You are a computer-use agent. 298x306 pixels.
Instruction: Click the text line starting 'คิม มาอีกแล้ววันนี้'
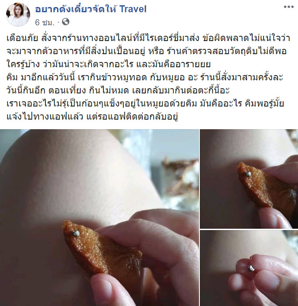point(145,77)
